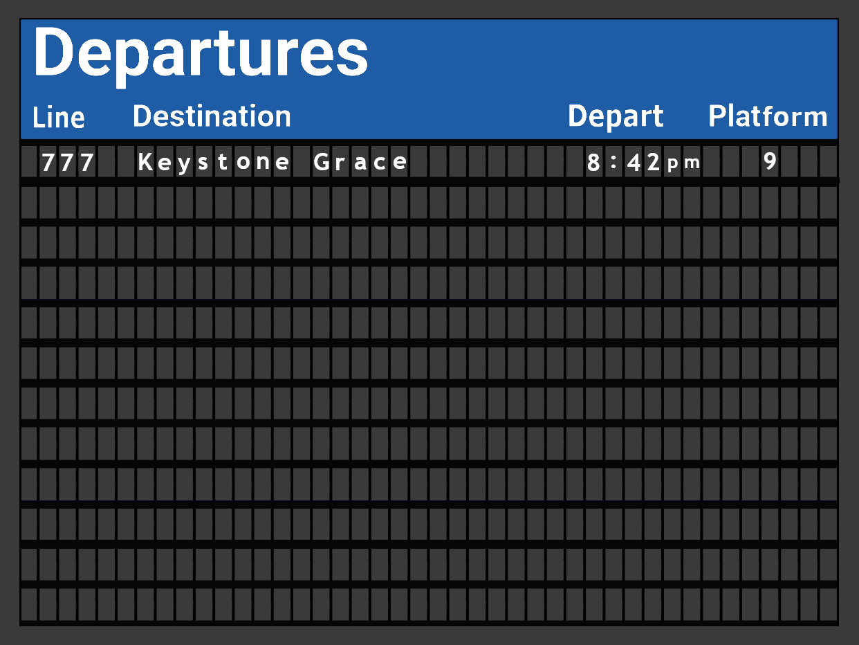Select the Line column header
The image size is (859, 645).
(x=59, y=118)
